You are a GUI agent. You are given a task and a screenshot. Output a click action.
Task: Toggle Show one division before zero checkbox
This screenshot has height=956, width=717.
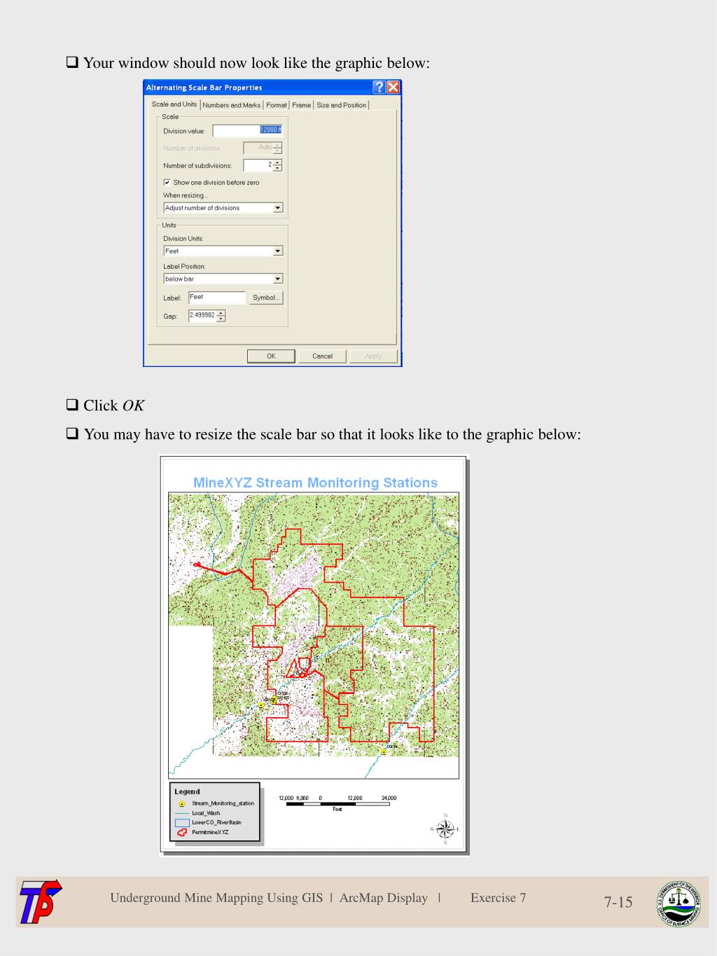(167, 182)
